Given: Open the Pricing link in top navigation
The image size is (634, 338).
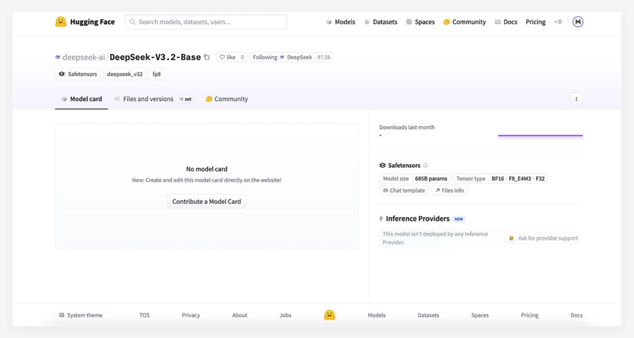Looking at the screenshot, I should 535,22.
